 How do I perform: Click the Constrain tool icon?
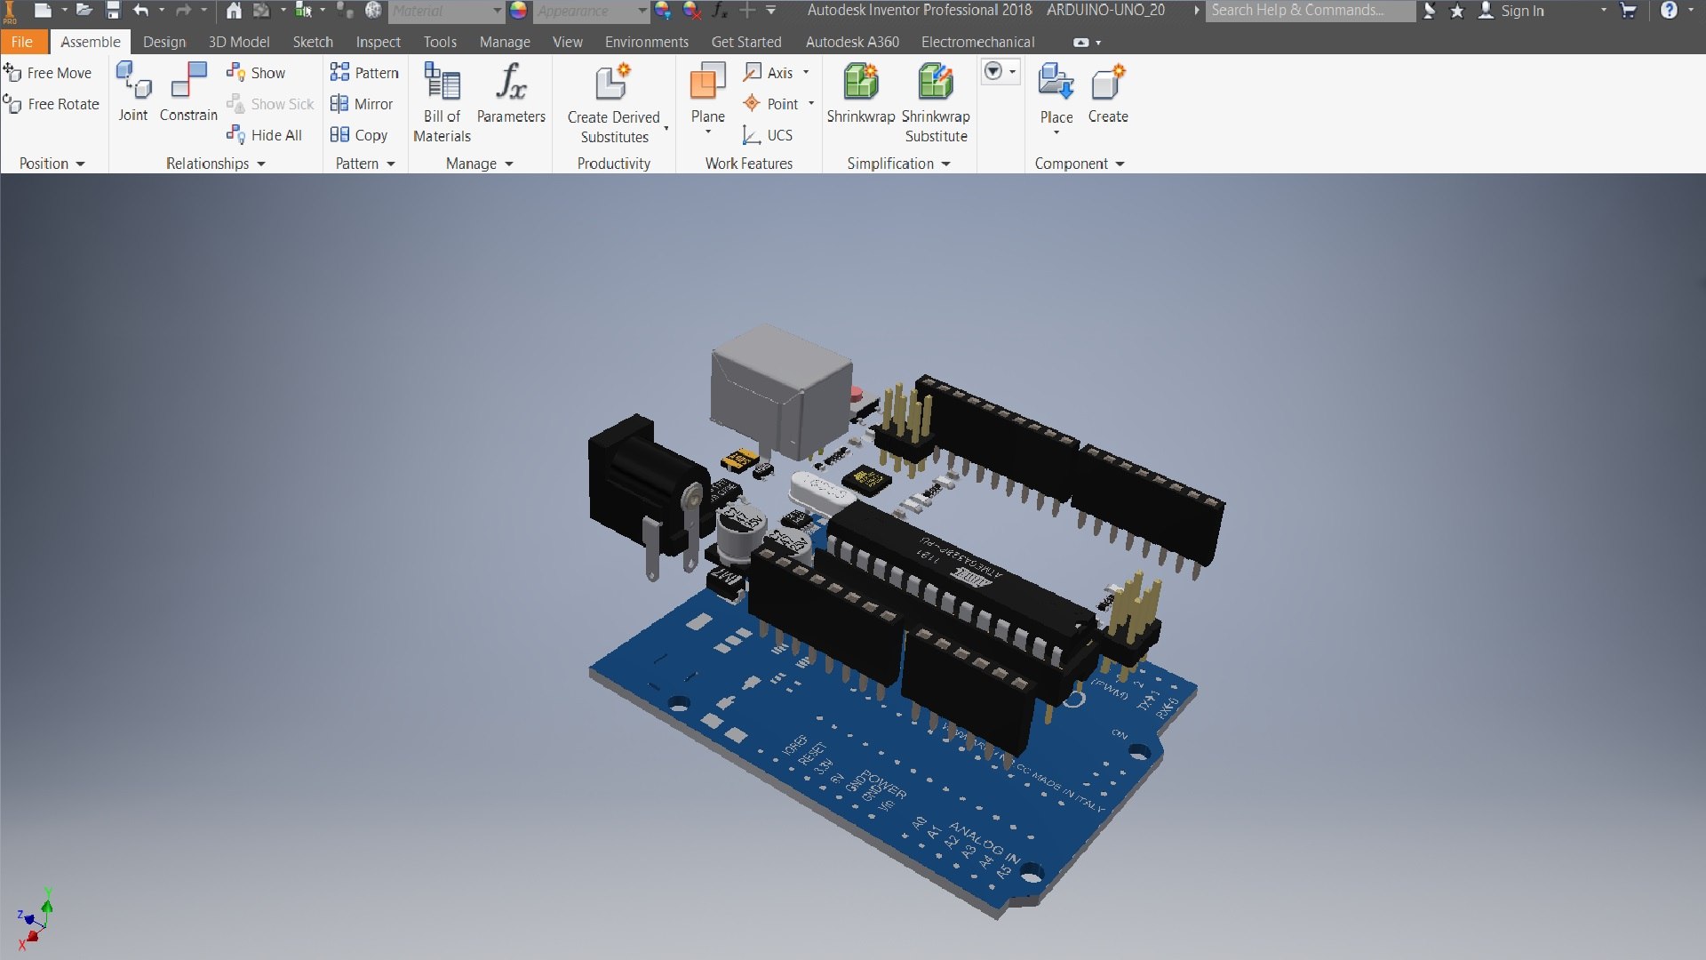click(x=188, y=80)
